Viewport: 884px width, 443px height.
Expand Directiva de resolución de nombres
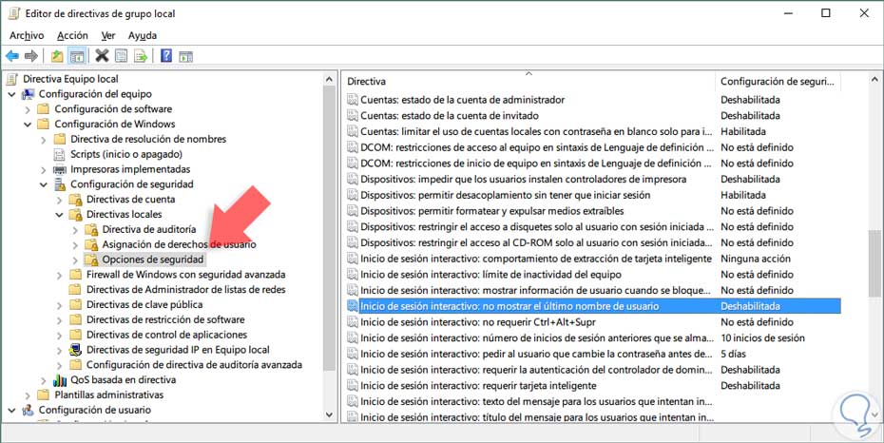(x=44, y=139)
